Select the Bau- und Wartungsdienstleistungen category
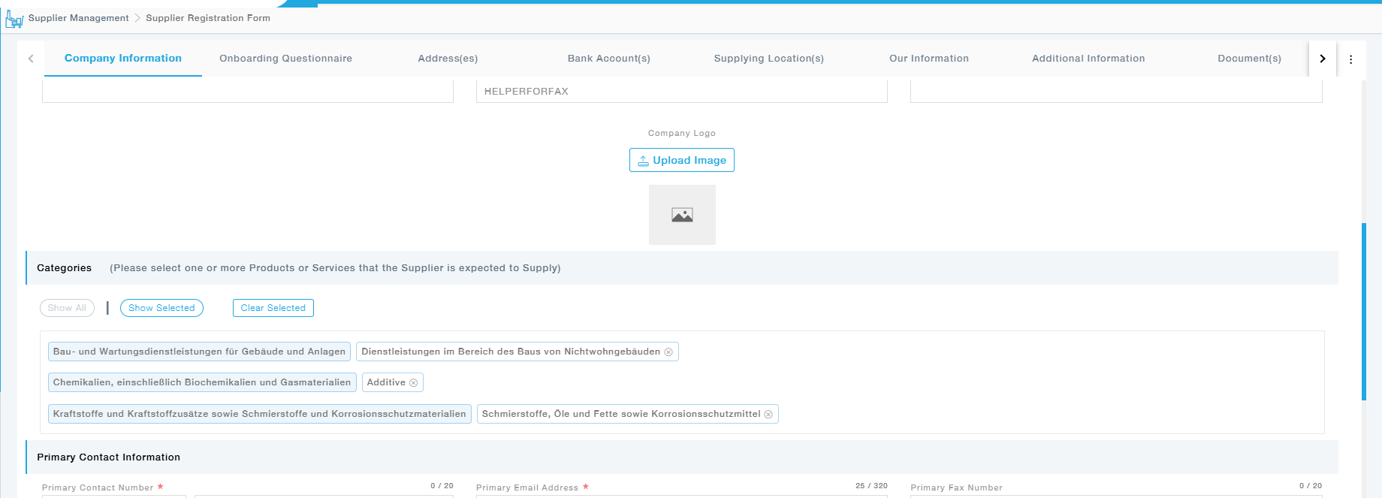The width and height of the screenshot is (1382, 498). pyautogui.click(x=199, y=352)
